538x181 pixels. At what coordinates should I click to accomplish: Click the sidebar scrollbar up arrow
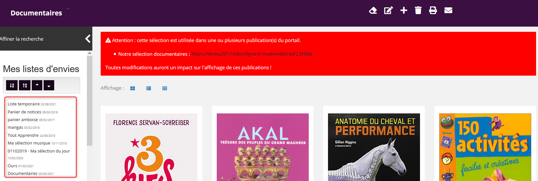[x=89, y=53]
